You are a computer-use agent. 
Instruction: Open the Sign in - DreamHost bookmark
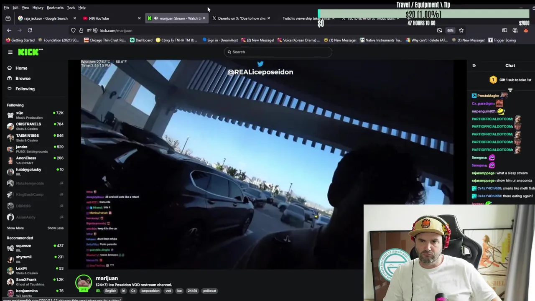[220, 40]
